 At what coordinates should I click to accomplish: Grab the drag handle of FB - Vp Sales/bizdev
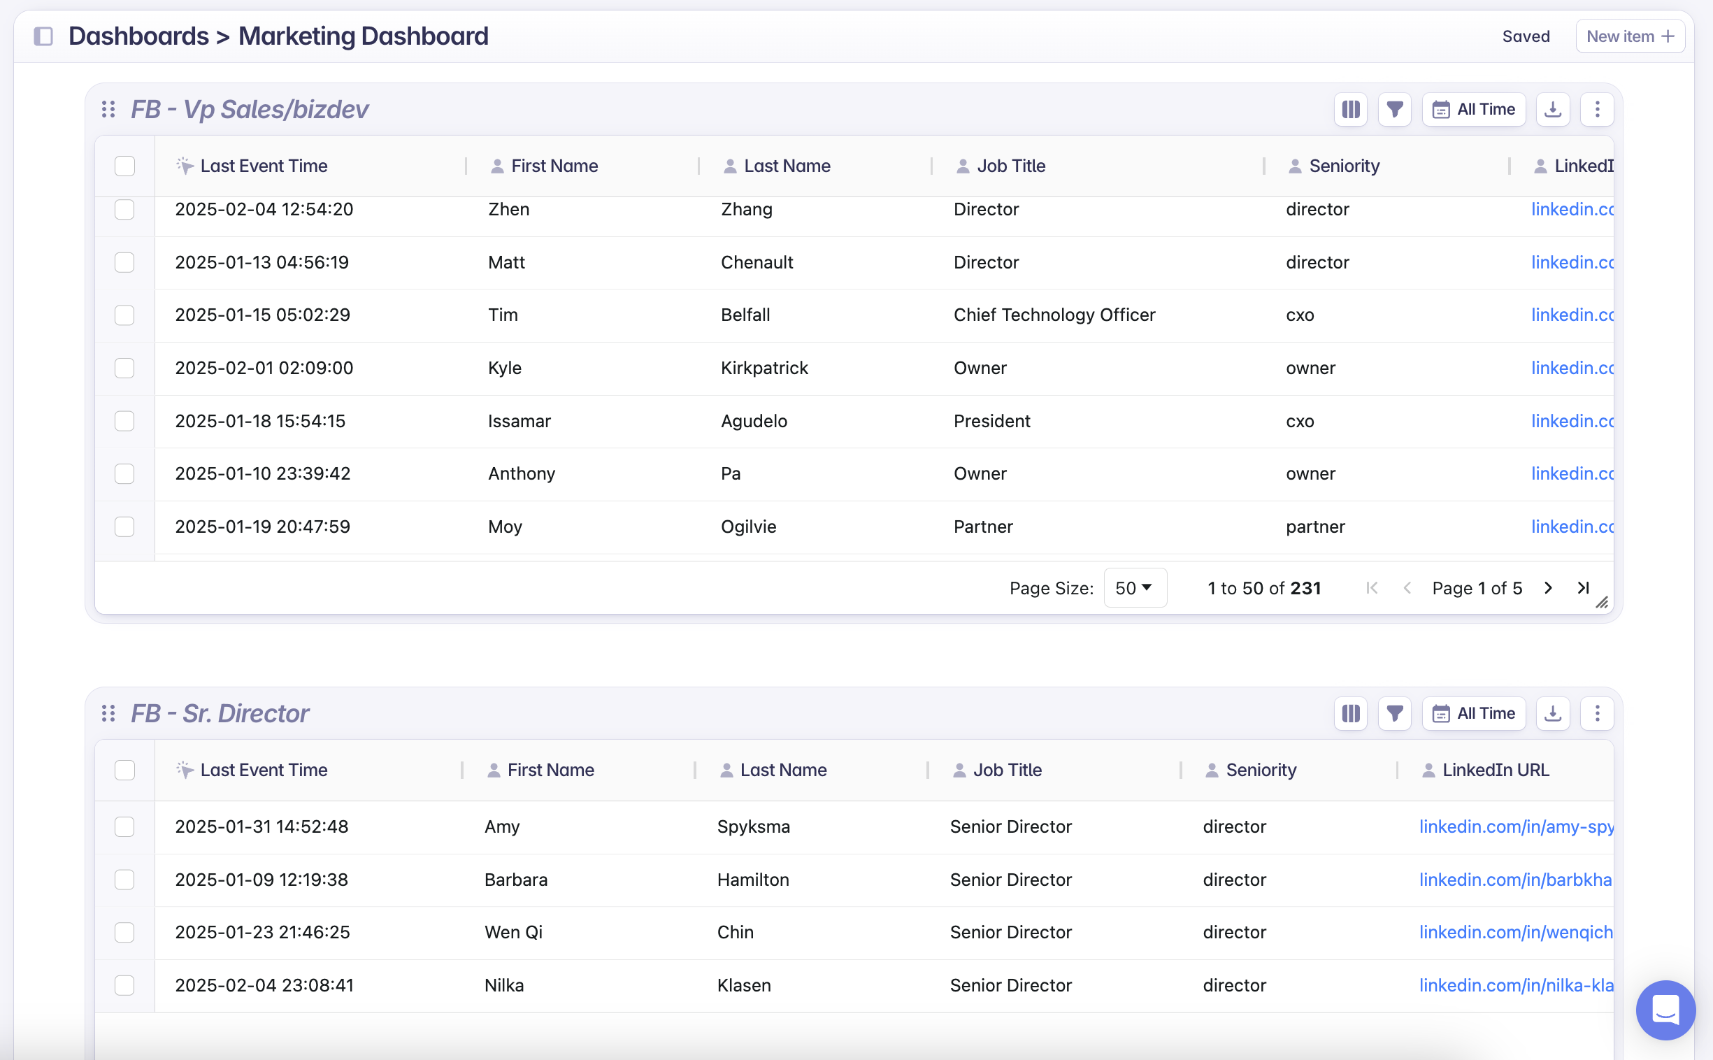pyautogui.click(x=108, y=109)
